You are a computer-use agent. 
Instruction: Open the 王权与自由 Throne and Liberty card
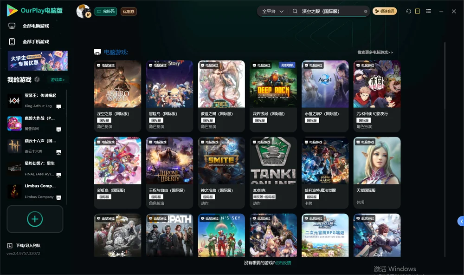[169, 173]
